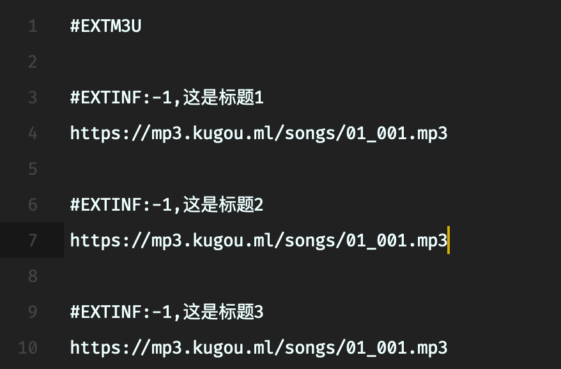Click the mp3 URL on line 10
The width and height of the screenshot is (561, 369).
[259, 348]
